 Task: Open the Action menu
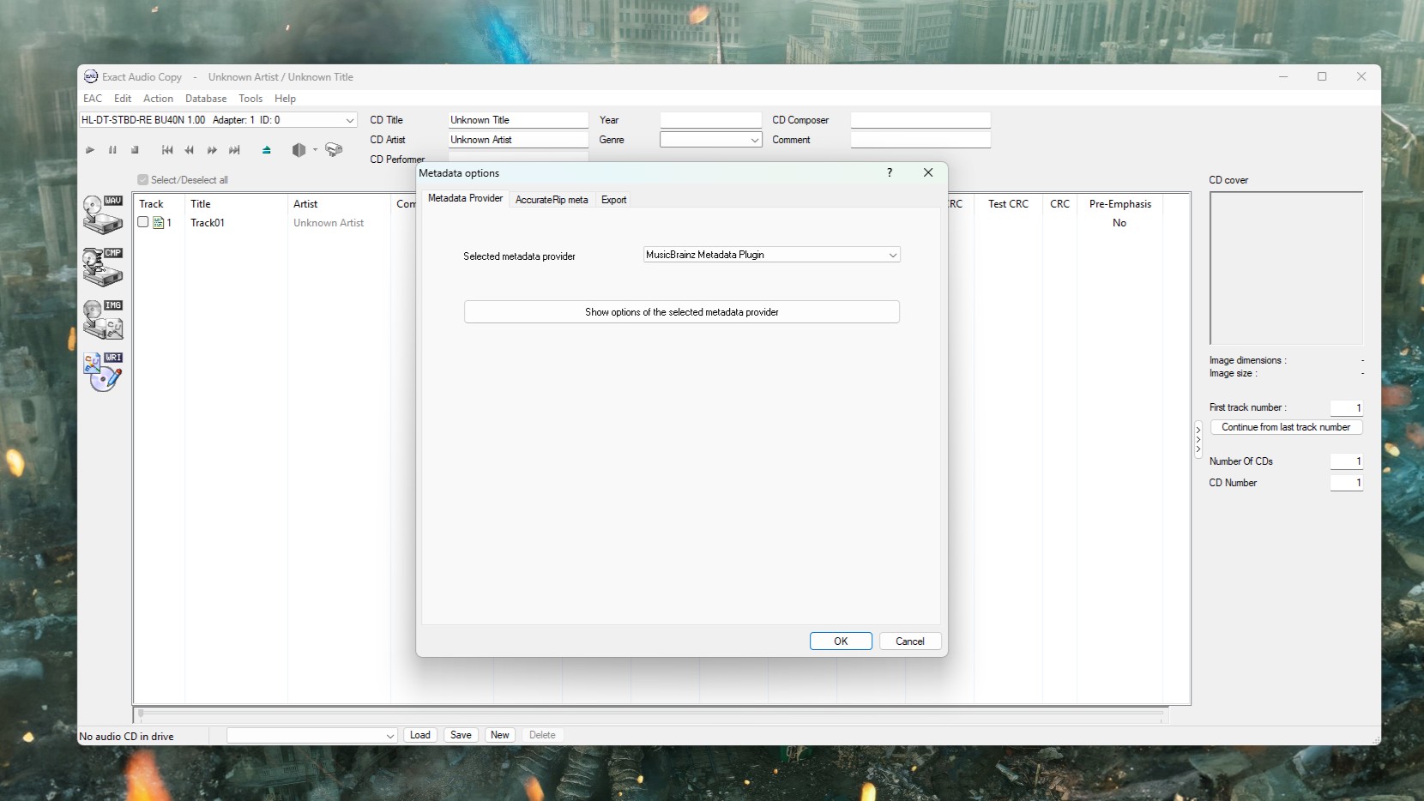[x=158, y=99]
